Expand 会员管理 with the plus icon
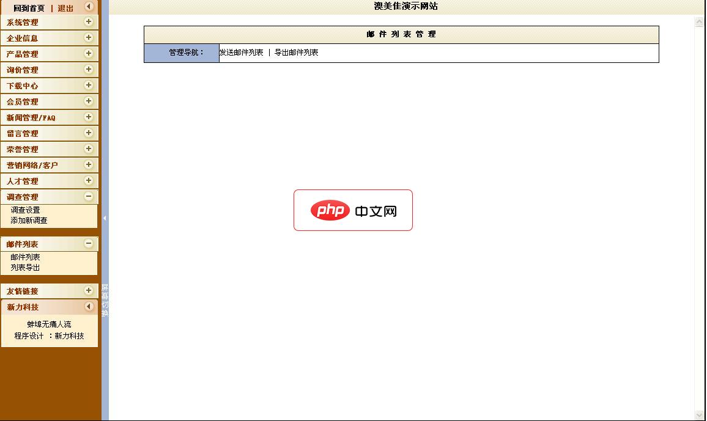Image resolution: width=707 pixels, height=421 pixels. (90, 101)
